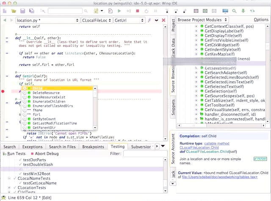This screenshot has height=201, width=271.
Task: Click the Pause Debug toolbar icon
Action: point(155,11)
